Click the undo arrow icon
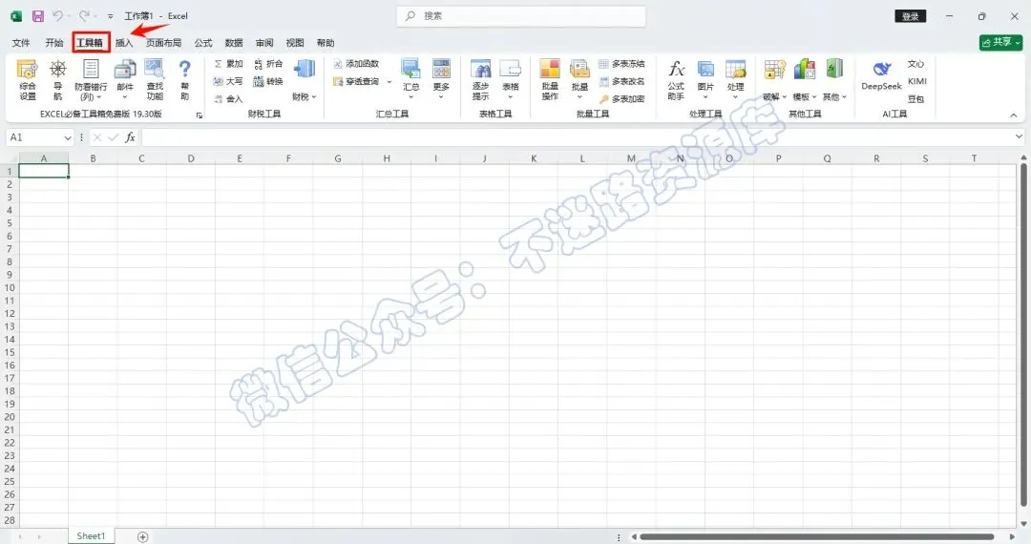The width and height of the screenshot is (1031, 544). coord(58,16)
